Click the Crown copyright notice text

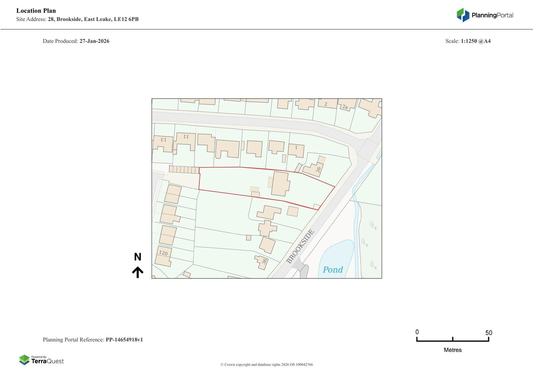(266, 365)
